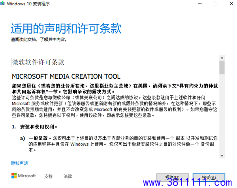Click the Windows 10 setup title bar icon
237x188 pixels.
pos(2,3)
